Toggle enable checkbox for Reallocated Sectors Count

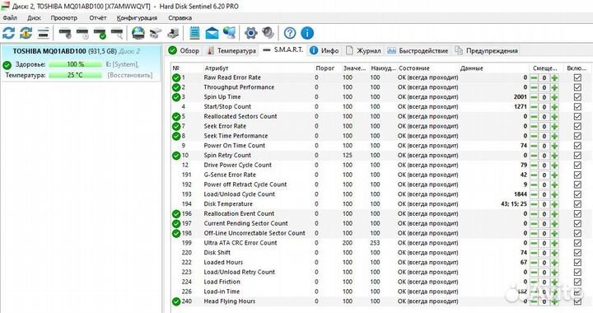(x=577, y=116)
